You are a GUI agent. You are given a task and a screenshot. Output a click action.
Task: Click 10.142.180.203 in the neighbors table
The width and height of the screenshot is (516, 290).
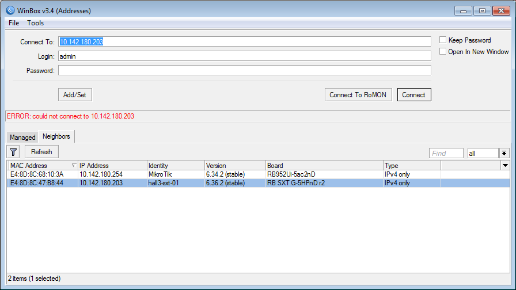point(101,183)
